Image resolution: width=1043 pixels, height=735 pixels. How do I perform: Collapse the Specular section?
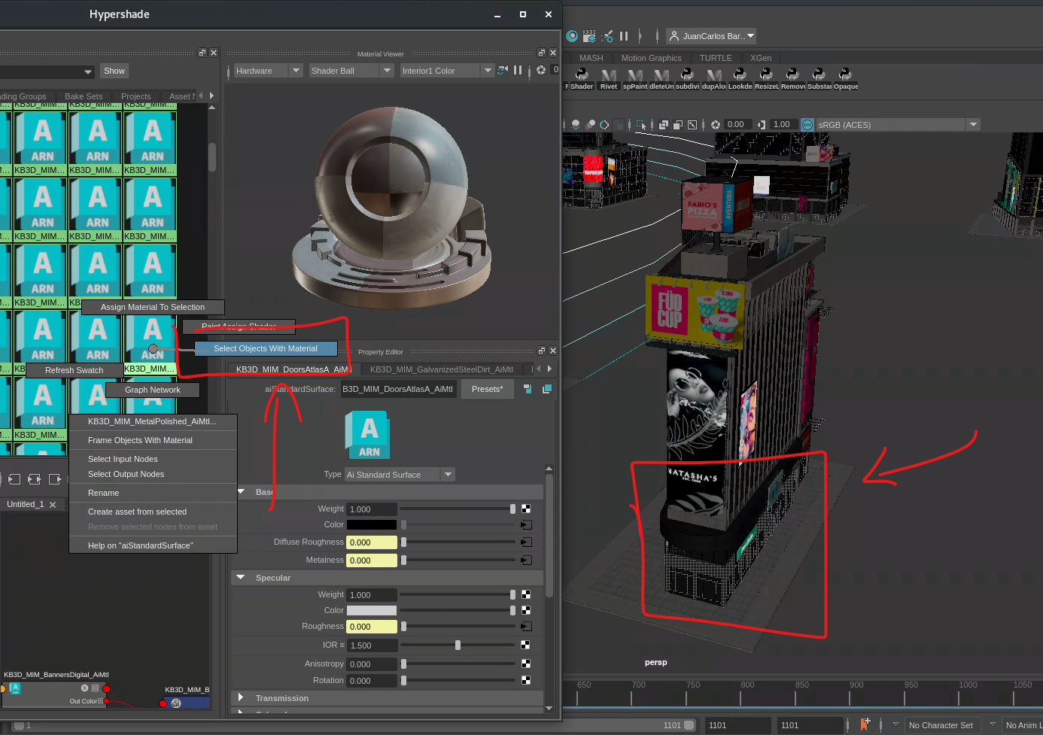pos(241,578)
